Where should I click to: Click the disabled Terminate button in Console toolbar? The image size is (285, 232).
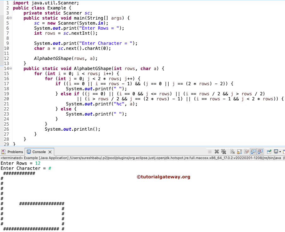[x=210, y=152]
